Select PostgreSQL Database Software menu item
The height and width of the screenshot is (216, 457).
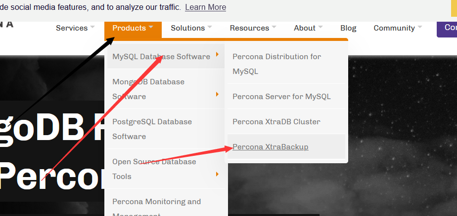[x=166, y=129]
